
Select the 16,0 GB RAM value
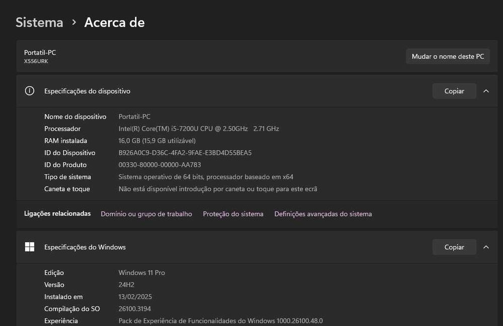tap(157, 141)
